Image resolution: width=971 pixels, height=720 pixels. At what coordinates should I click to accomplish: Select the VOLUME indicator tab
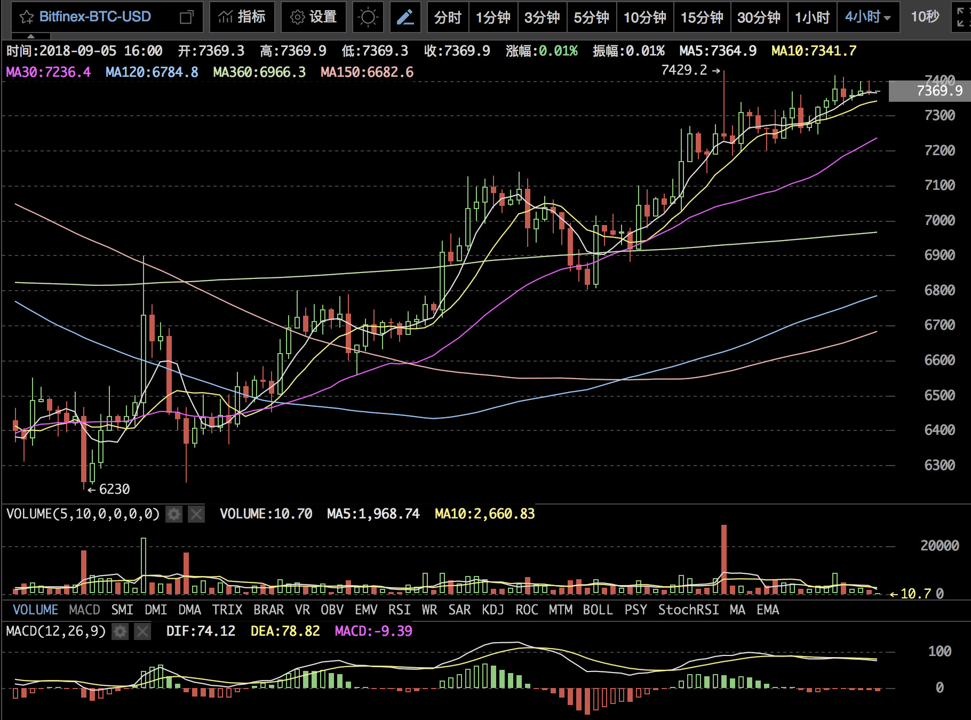pos(35,610)
